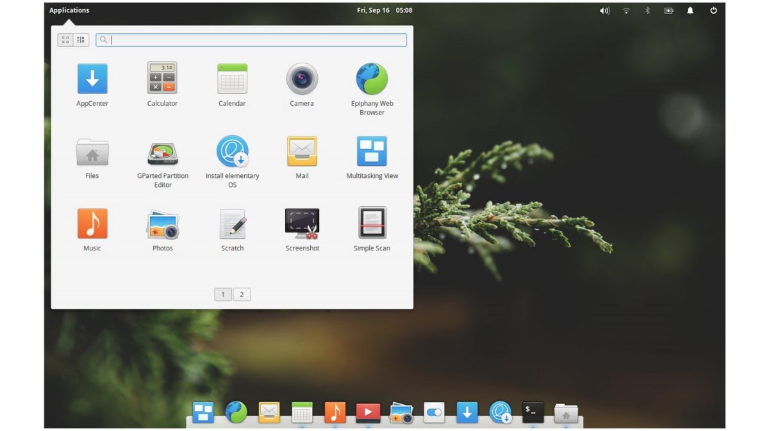The height and width of the screenshot is (431, 769).
Task: Open the Camera app
Action: pyautogui.click(x=302, y=79)
